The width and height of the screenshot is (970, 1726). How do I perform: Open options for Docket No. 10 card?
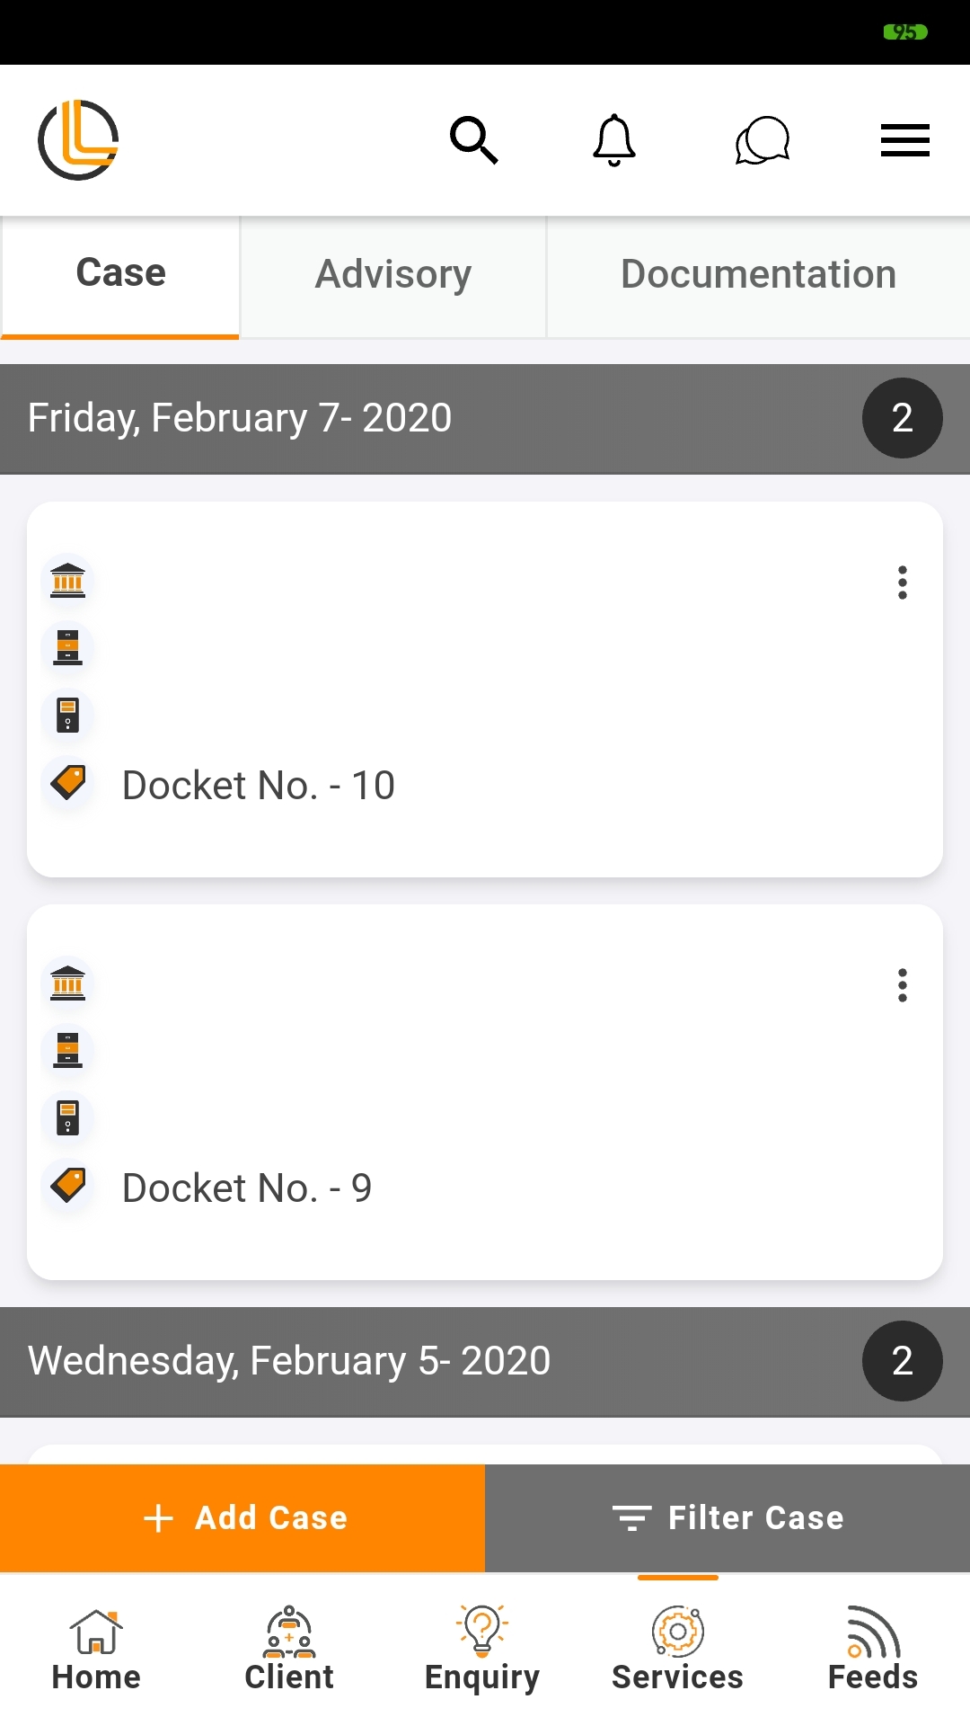pyautogui.click(x=903, y=583)
